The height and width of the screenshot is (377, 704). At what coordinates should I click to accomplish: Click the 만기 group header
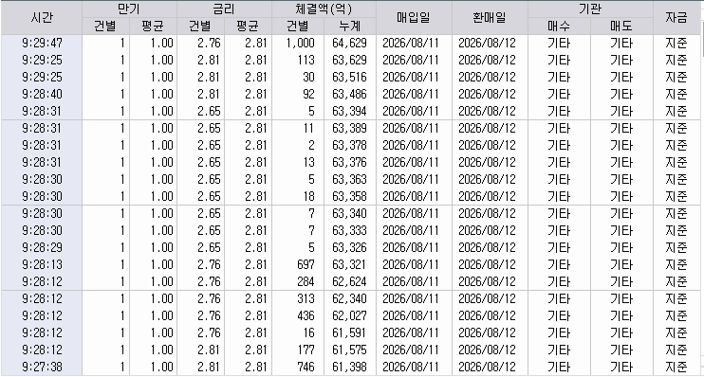tap(129, 9)
